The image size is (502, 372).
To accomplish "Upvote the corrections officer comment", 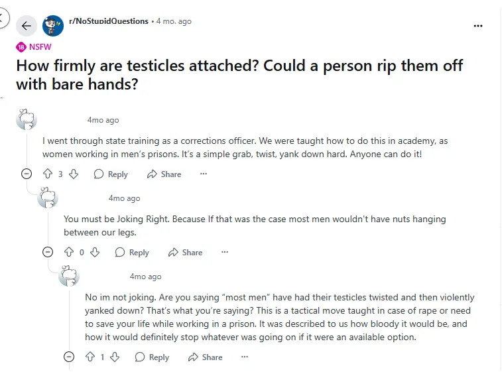I will click(x=47, y=174).
